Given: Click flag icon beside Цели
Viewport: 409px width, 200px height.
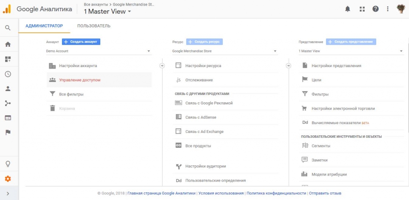Looking at the screenshot, I should pyautogui.click(x=305, y=79).
